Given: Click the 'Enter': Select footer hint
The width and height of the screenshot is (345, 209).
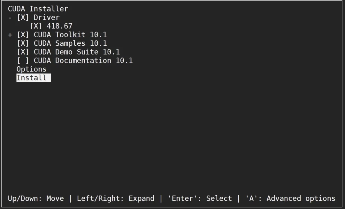Looking at the screenshot, I should [x=200, y=198].
